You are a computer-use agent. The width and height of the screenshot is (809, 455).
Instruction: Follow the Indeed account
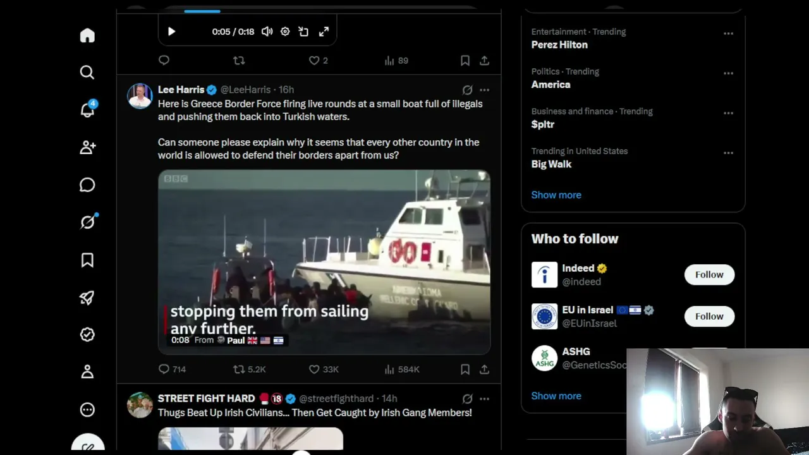pos(709,275)
